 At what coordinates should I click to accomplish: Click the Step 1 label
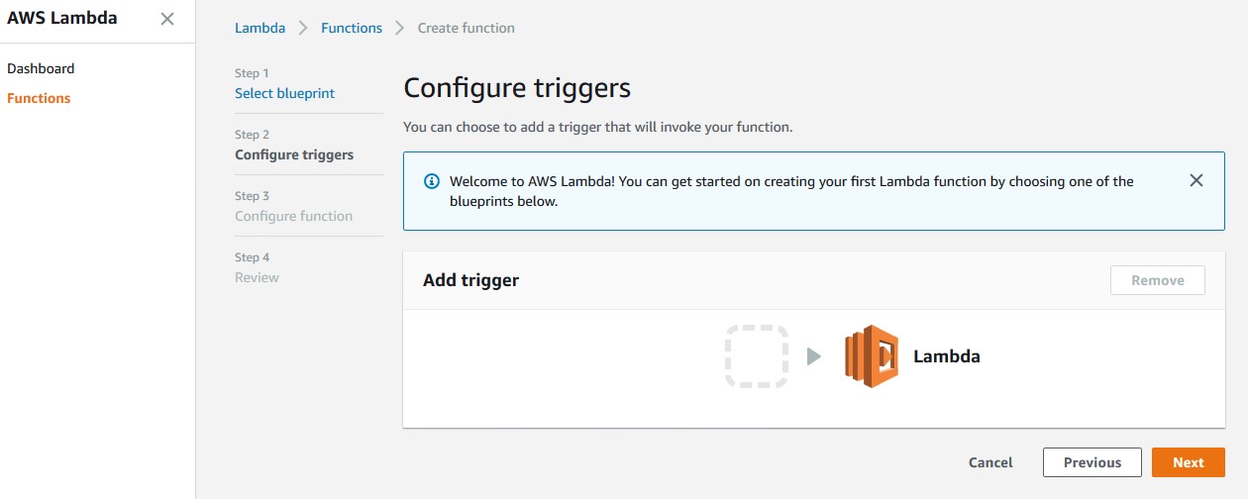coord(252,73)
